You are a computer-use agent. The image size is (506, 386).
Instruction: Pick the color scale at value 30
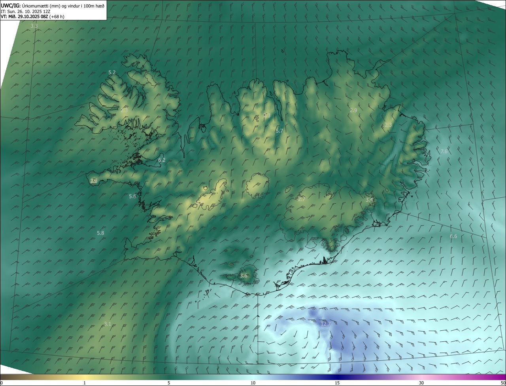tap(421, 378)
